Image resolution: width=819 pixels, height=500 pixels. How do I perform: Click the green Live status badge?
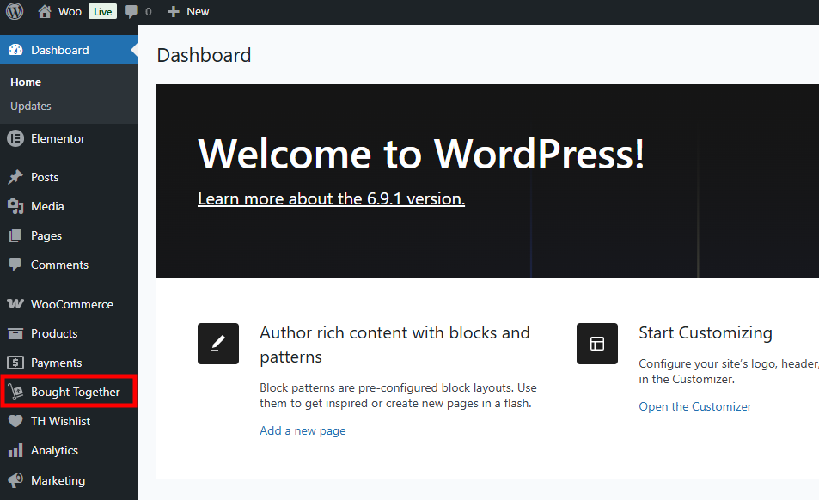[102, 11]
